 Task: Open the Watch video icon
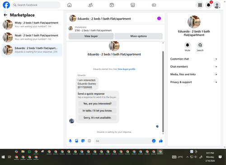(x=112, y=5)
